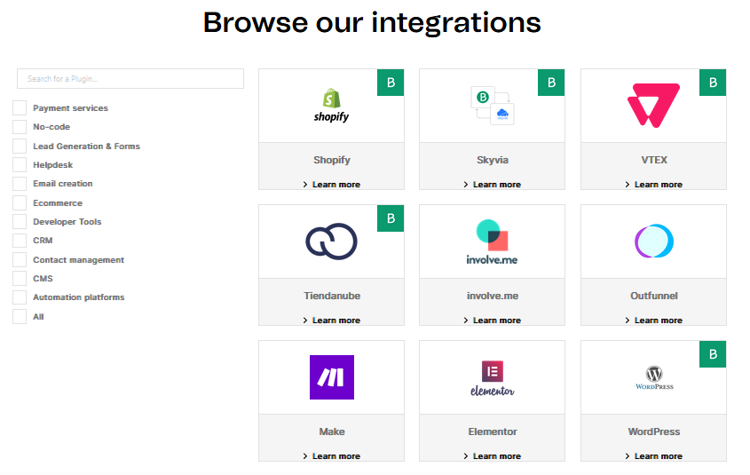Click Learn more on the Elementor card
The image size is (750, 475).
[x=493, y=456]
